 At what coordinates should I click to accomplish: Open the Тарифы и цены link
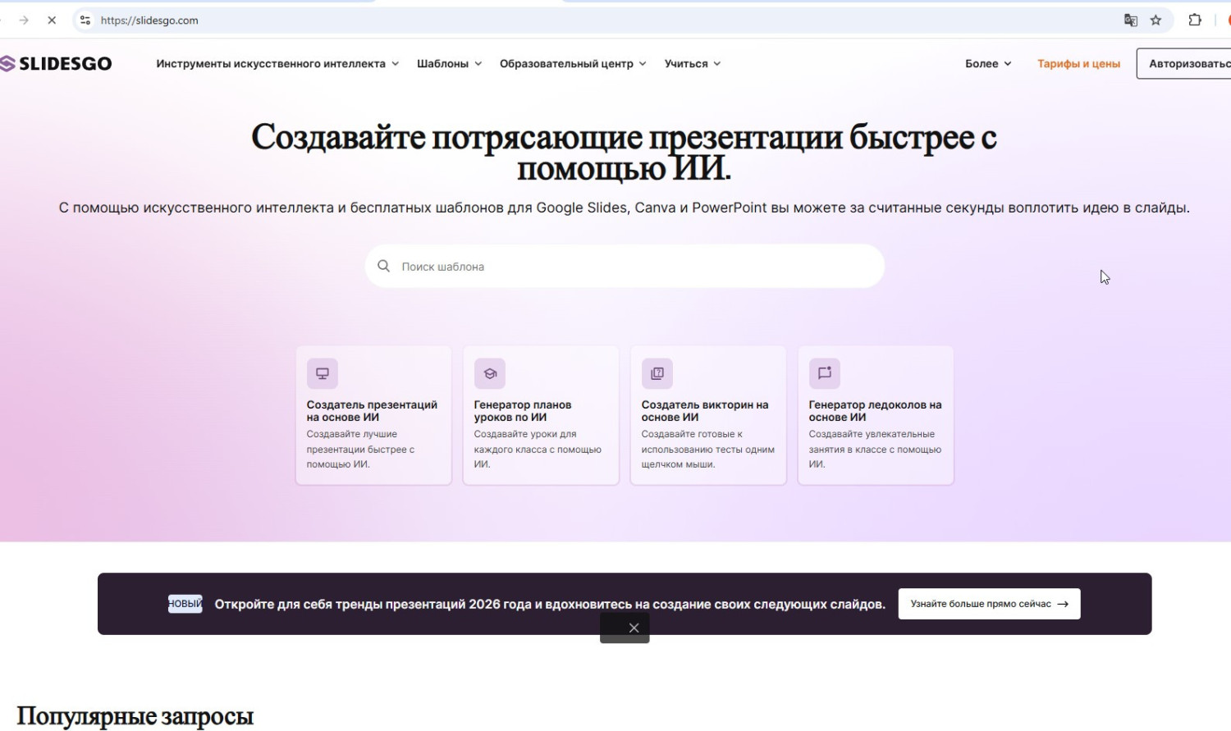pyautogui.click(x=1078, y=64)
